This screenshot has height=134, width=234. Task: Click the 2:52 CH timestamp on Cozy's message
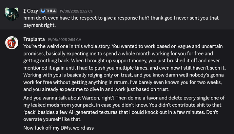pyautogui.click(x=76, y=11)
